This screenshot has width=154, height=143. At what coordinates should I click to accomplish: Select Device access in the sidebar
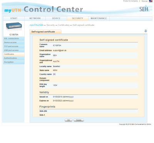(x=14, y=42)
